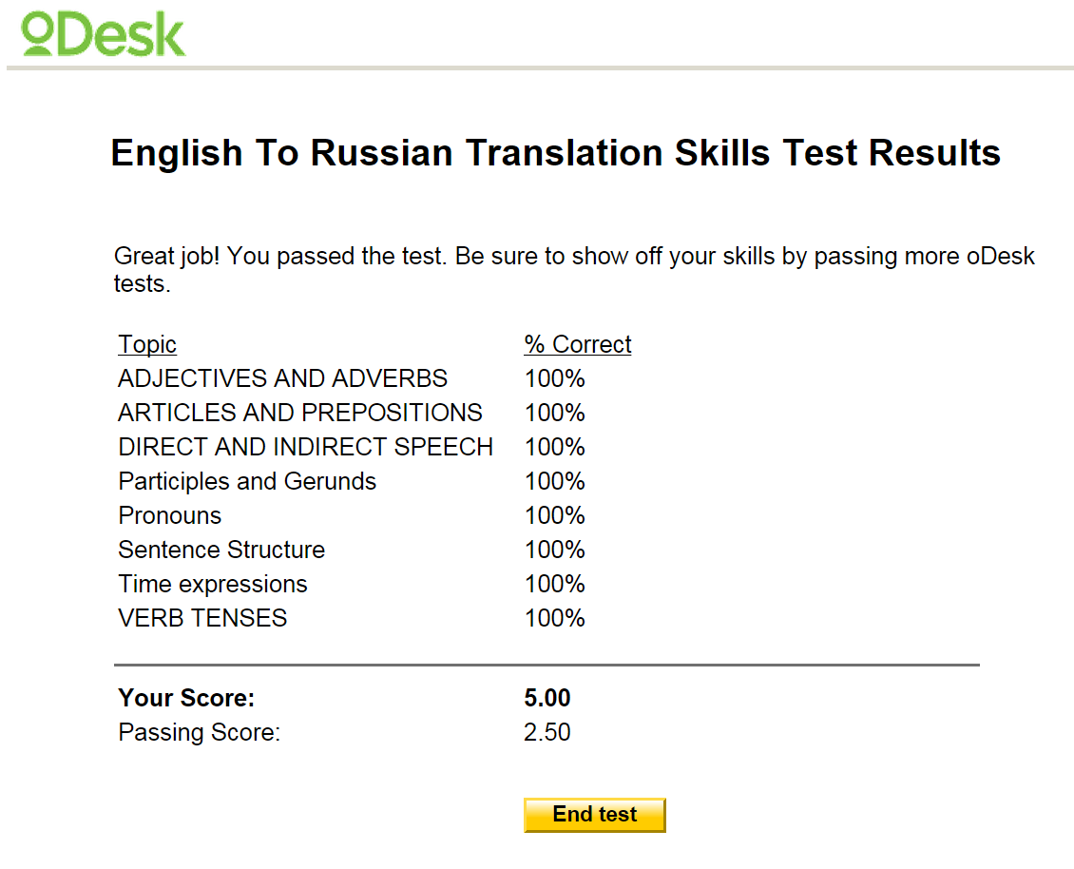Click the 5.00 score value
Image resolution: width=1074 pixels, height=869 pixels.
tap(547, 699)
